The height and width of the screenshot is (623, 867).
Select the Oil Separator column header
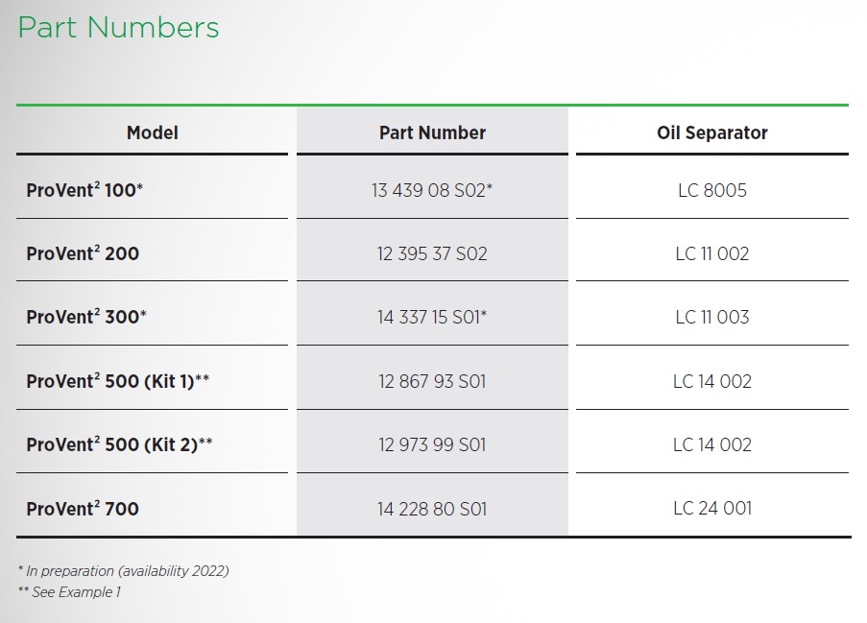(712, 132)
